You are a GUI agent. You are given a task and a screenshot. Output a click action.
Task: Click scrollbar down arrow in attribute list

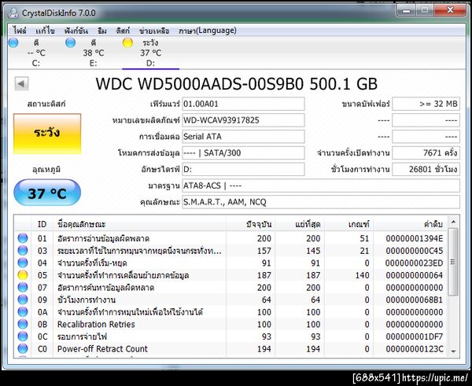453,351
